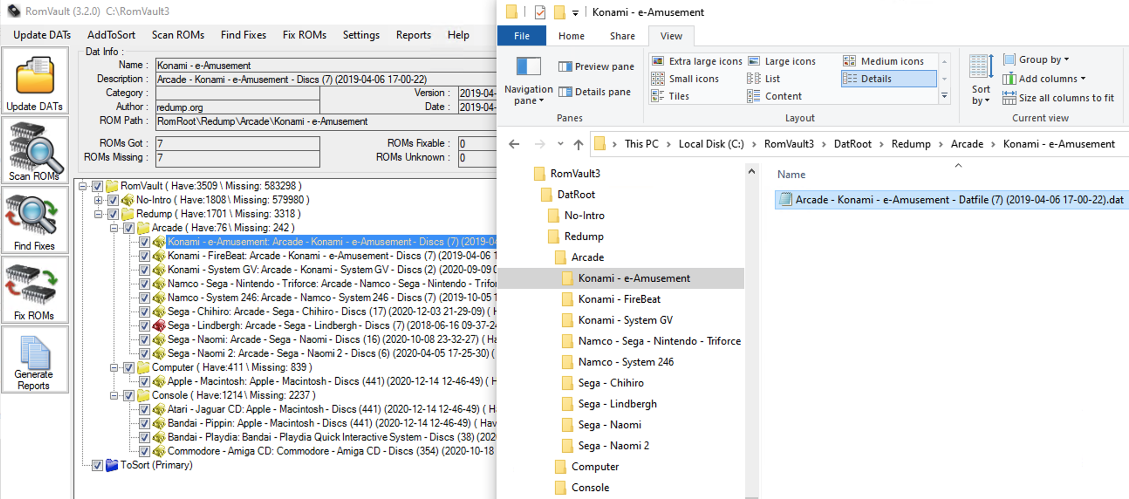Viewport: 1129px width, 499px height.
Task: Click Size all columns to fit
Action: coord(1058,98)
